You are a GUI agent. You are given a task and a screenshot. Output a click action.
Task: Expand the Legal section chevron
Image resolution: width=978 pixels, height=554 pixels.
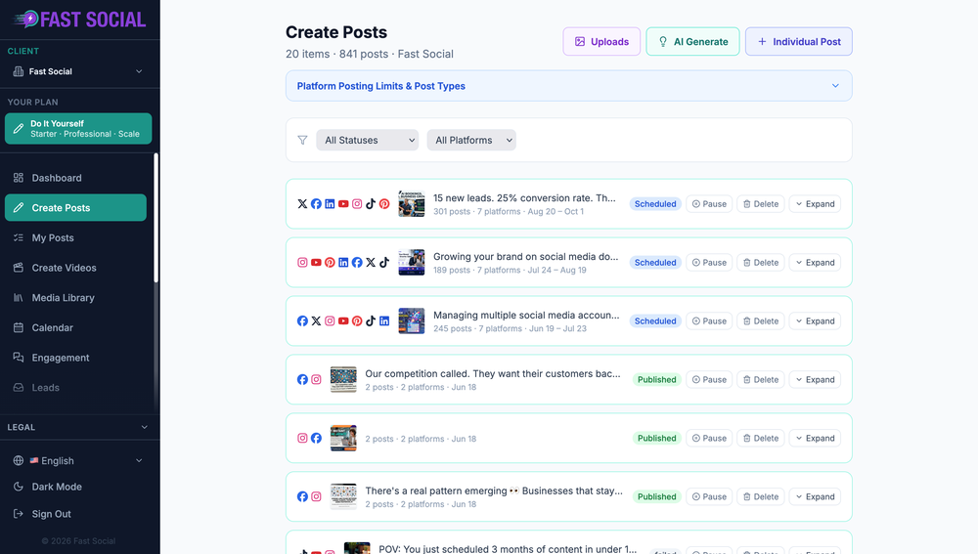click(144, 428)
